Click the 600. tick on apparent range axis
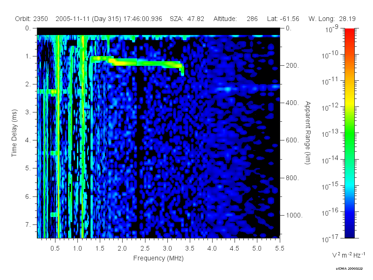This screenshot has width=373, height=280. coord(292,140)
